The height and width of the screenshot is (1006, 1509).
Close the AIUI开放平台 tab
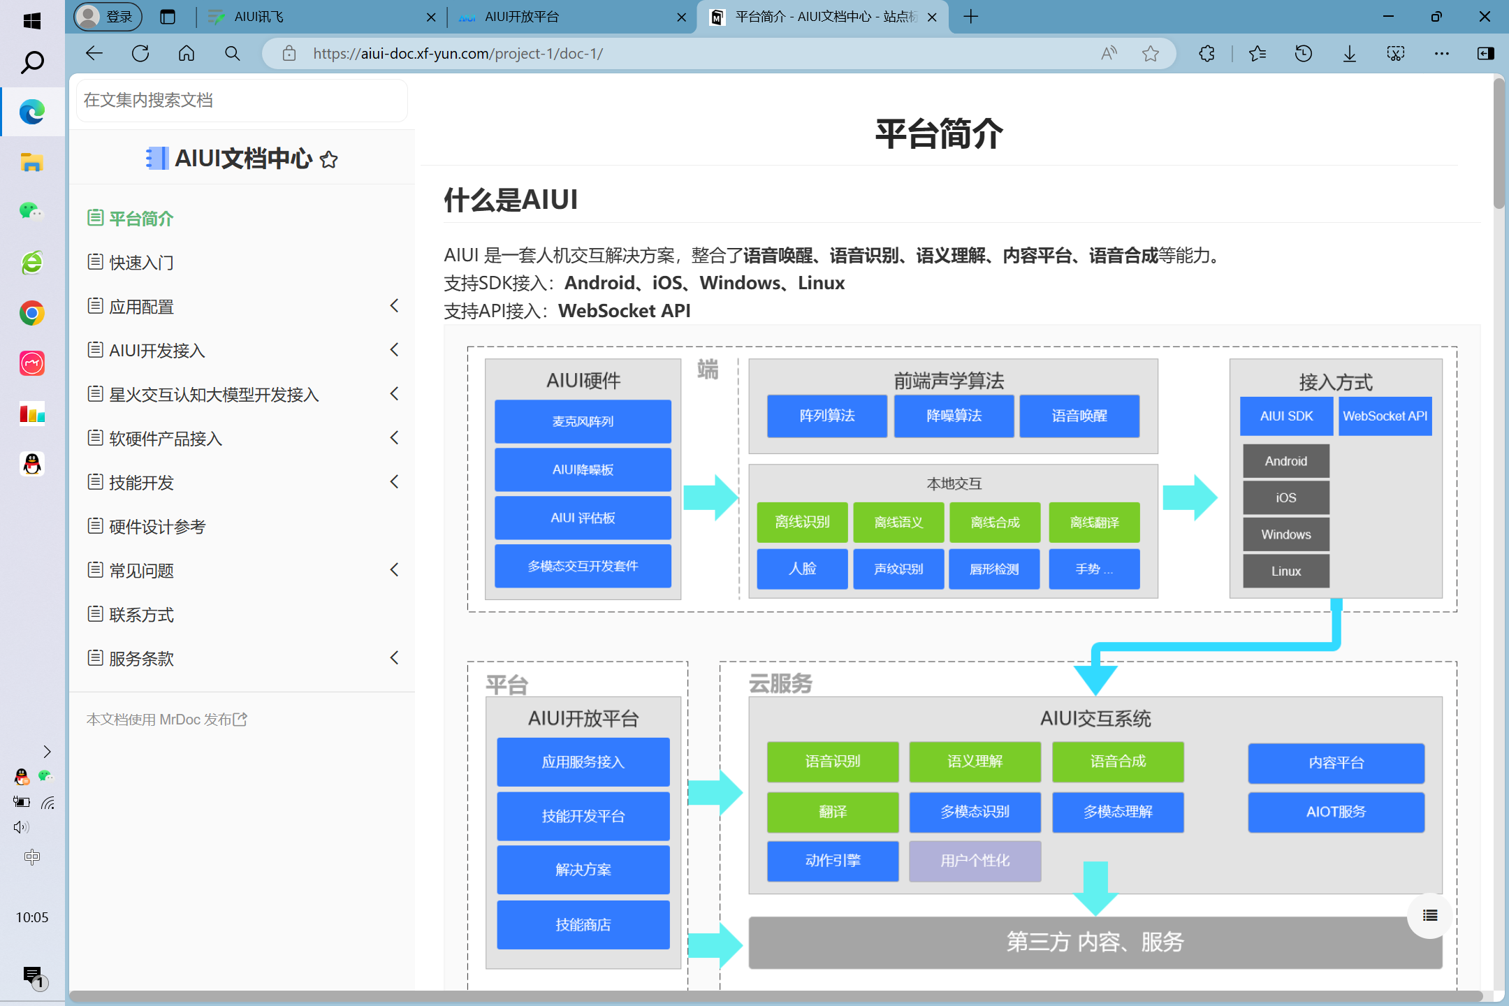[681, 17]
